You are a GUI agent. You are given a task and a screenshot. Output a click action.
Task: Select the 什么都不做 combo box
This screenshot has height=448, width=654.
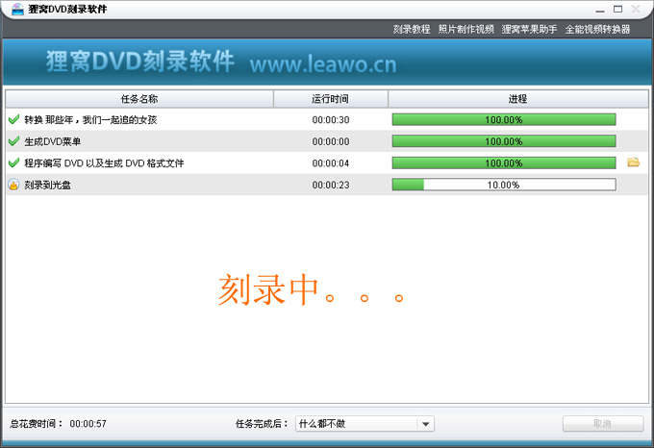point(365,424)
